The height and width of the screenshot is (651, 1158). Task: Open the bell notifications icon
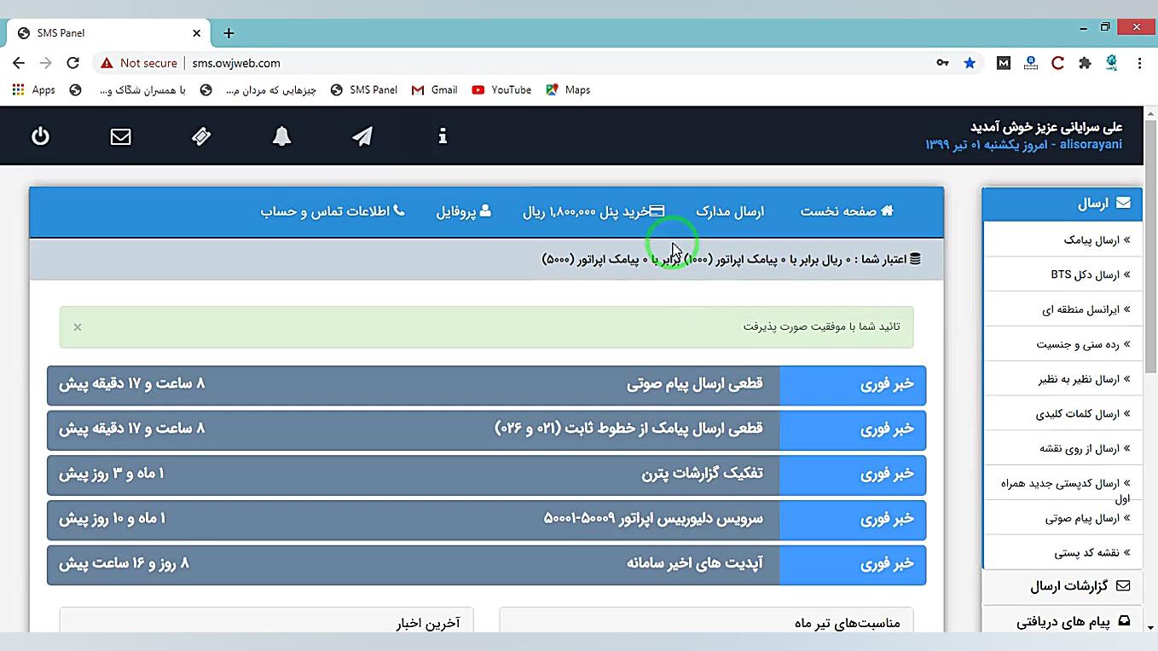(281, 136)
